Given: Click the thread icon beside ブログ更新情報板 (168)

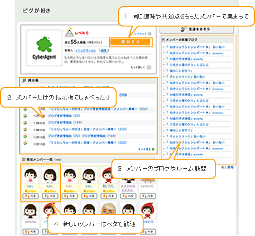Looking at the screenshot, I should coord(25,123).
